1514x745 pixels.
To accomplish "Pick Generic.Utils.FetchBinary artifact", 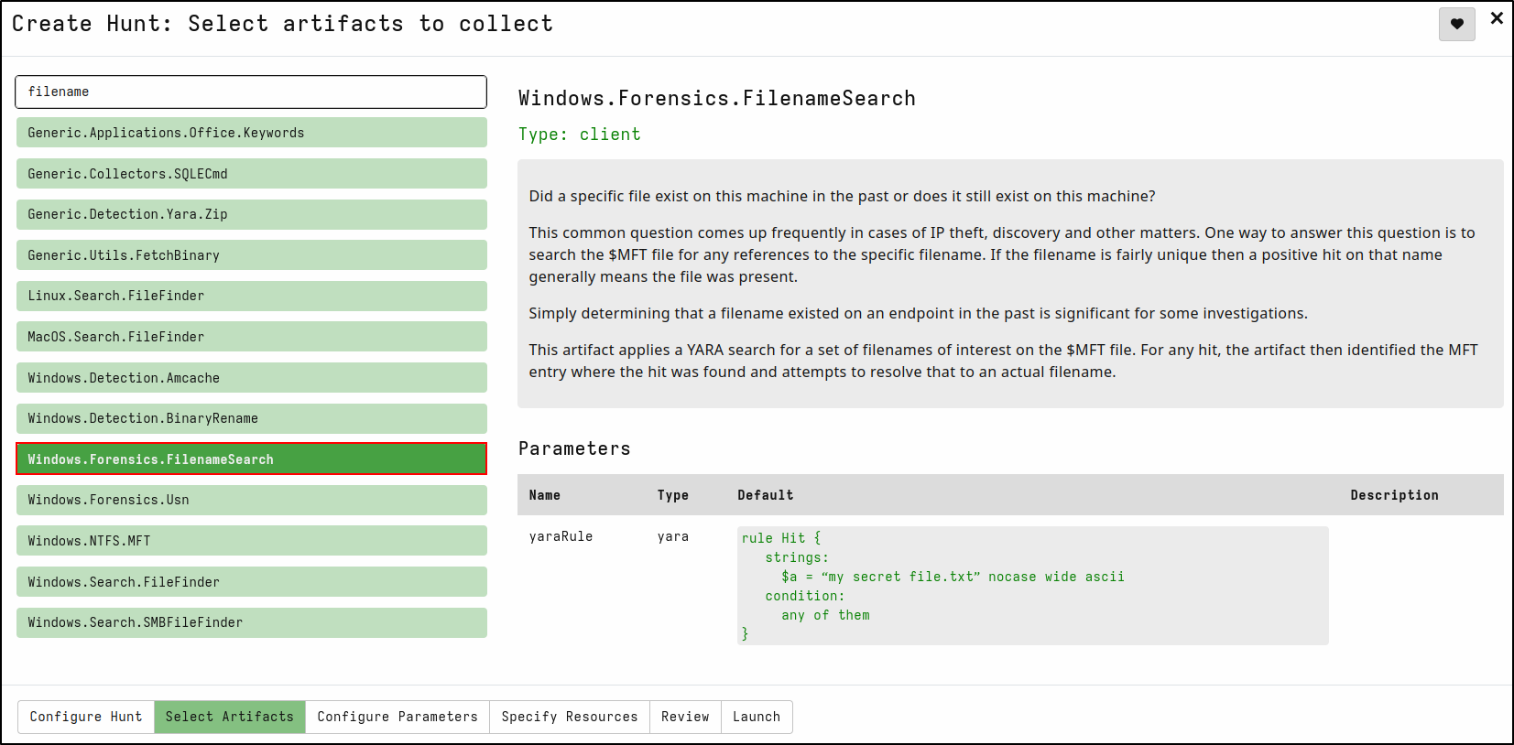I will [x=251, y=255].
